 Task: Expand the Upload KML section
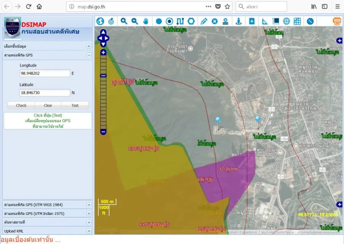(89, 231)
